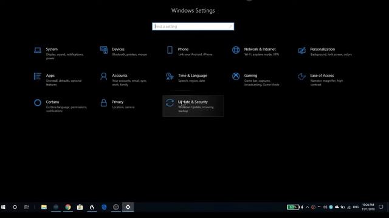This screenshot has height=218, width=389.
Task: Open the Windows Start menu
Action: [3, 207]
